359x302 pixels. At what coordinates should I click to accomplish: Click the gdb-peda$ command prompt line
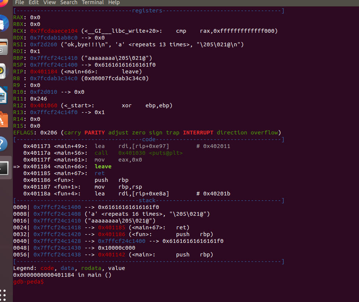(28, 282)
